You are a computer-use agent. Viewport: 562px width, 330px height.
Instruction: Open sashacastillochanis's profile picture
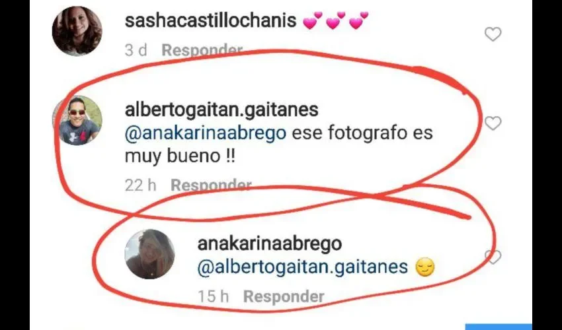77,31
